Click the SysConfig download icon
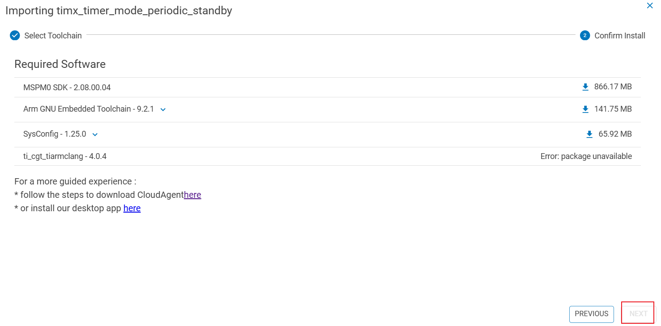The image size is (661, 326). (589, 134)
